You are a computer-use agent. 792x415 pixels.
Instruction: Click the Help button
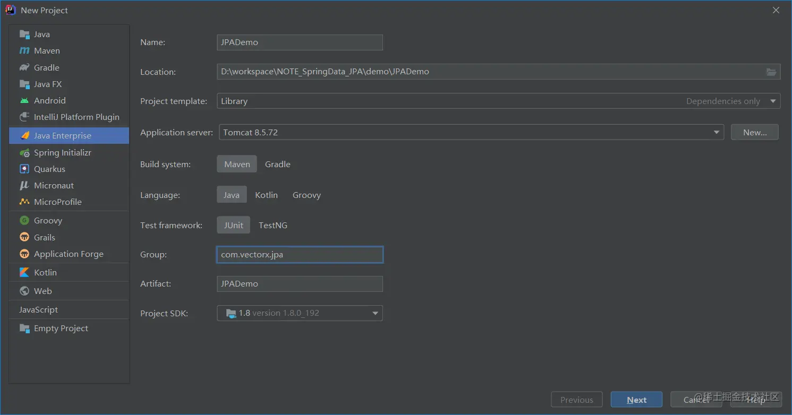(756, 400)
